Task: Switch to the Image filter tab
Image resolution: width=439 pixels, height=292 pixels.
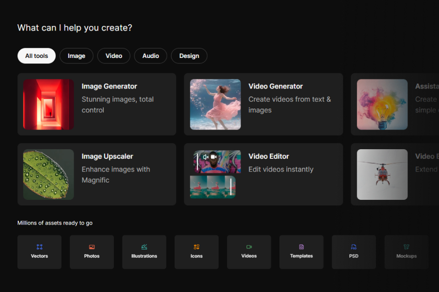Action: (x=76, y=56)
